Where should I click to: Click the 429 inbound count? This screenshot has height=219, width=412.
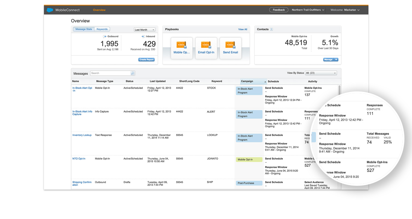click(149, 44)
